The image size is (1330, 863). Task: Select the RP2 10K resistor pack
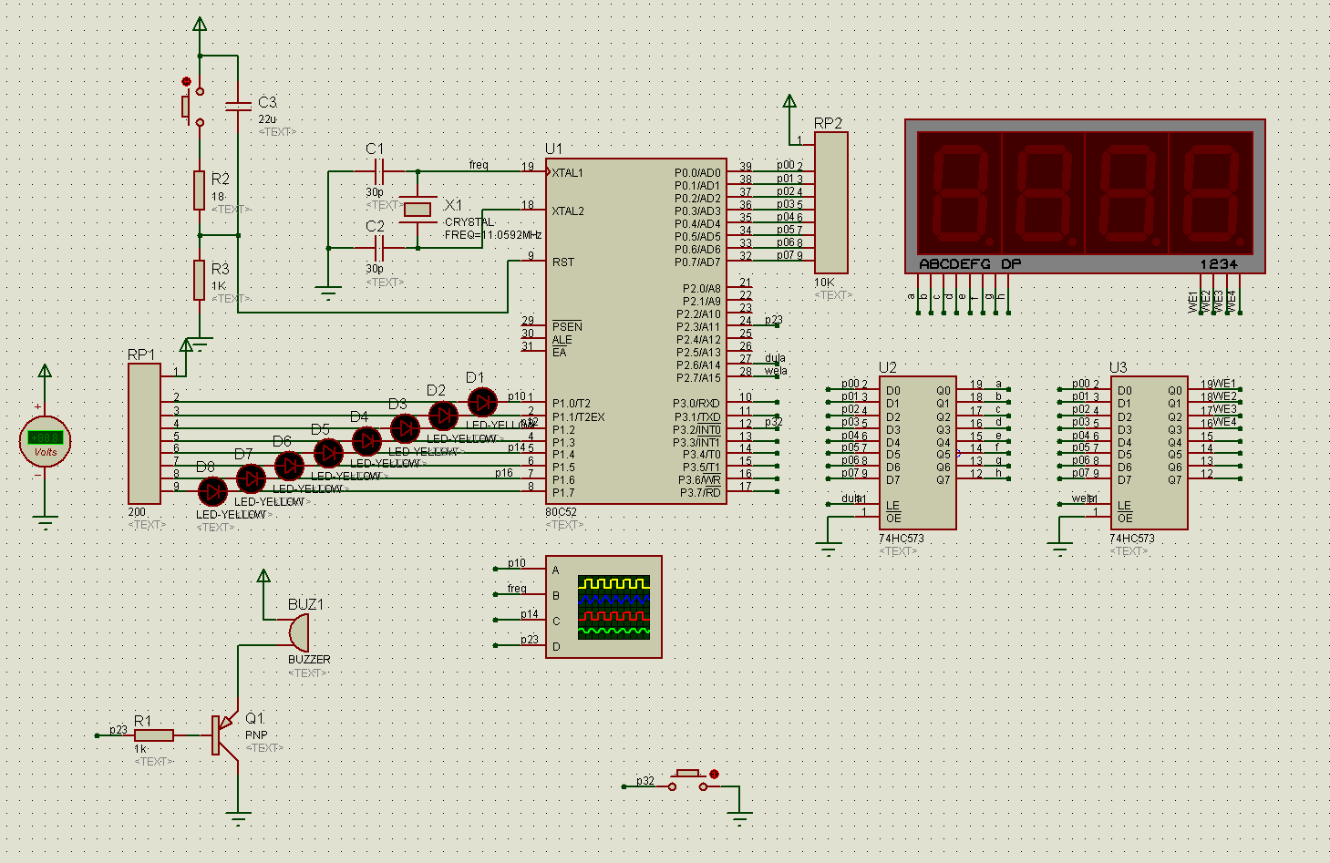830,202
